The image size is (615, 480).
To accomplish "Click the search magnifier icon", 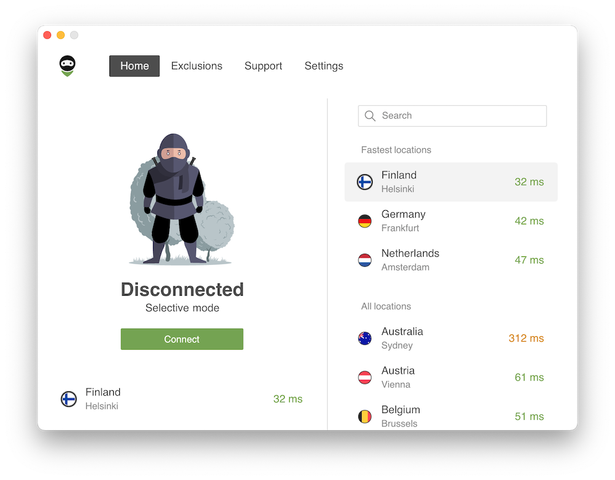I will click(370, 116).
